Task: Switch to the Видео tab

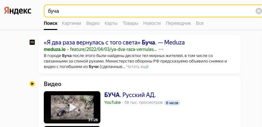Action: [93, 23]
